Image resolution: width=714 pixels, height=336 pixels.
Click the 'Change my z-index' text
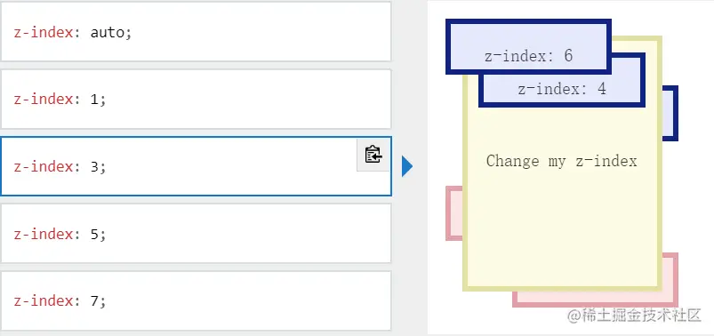click(x=561, y=161)
